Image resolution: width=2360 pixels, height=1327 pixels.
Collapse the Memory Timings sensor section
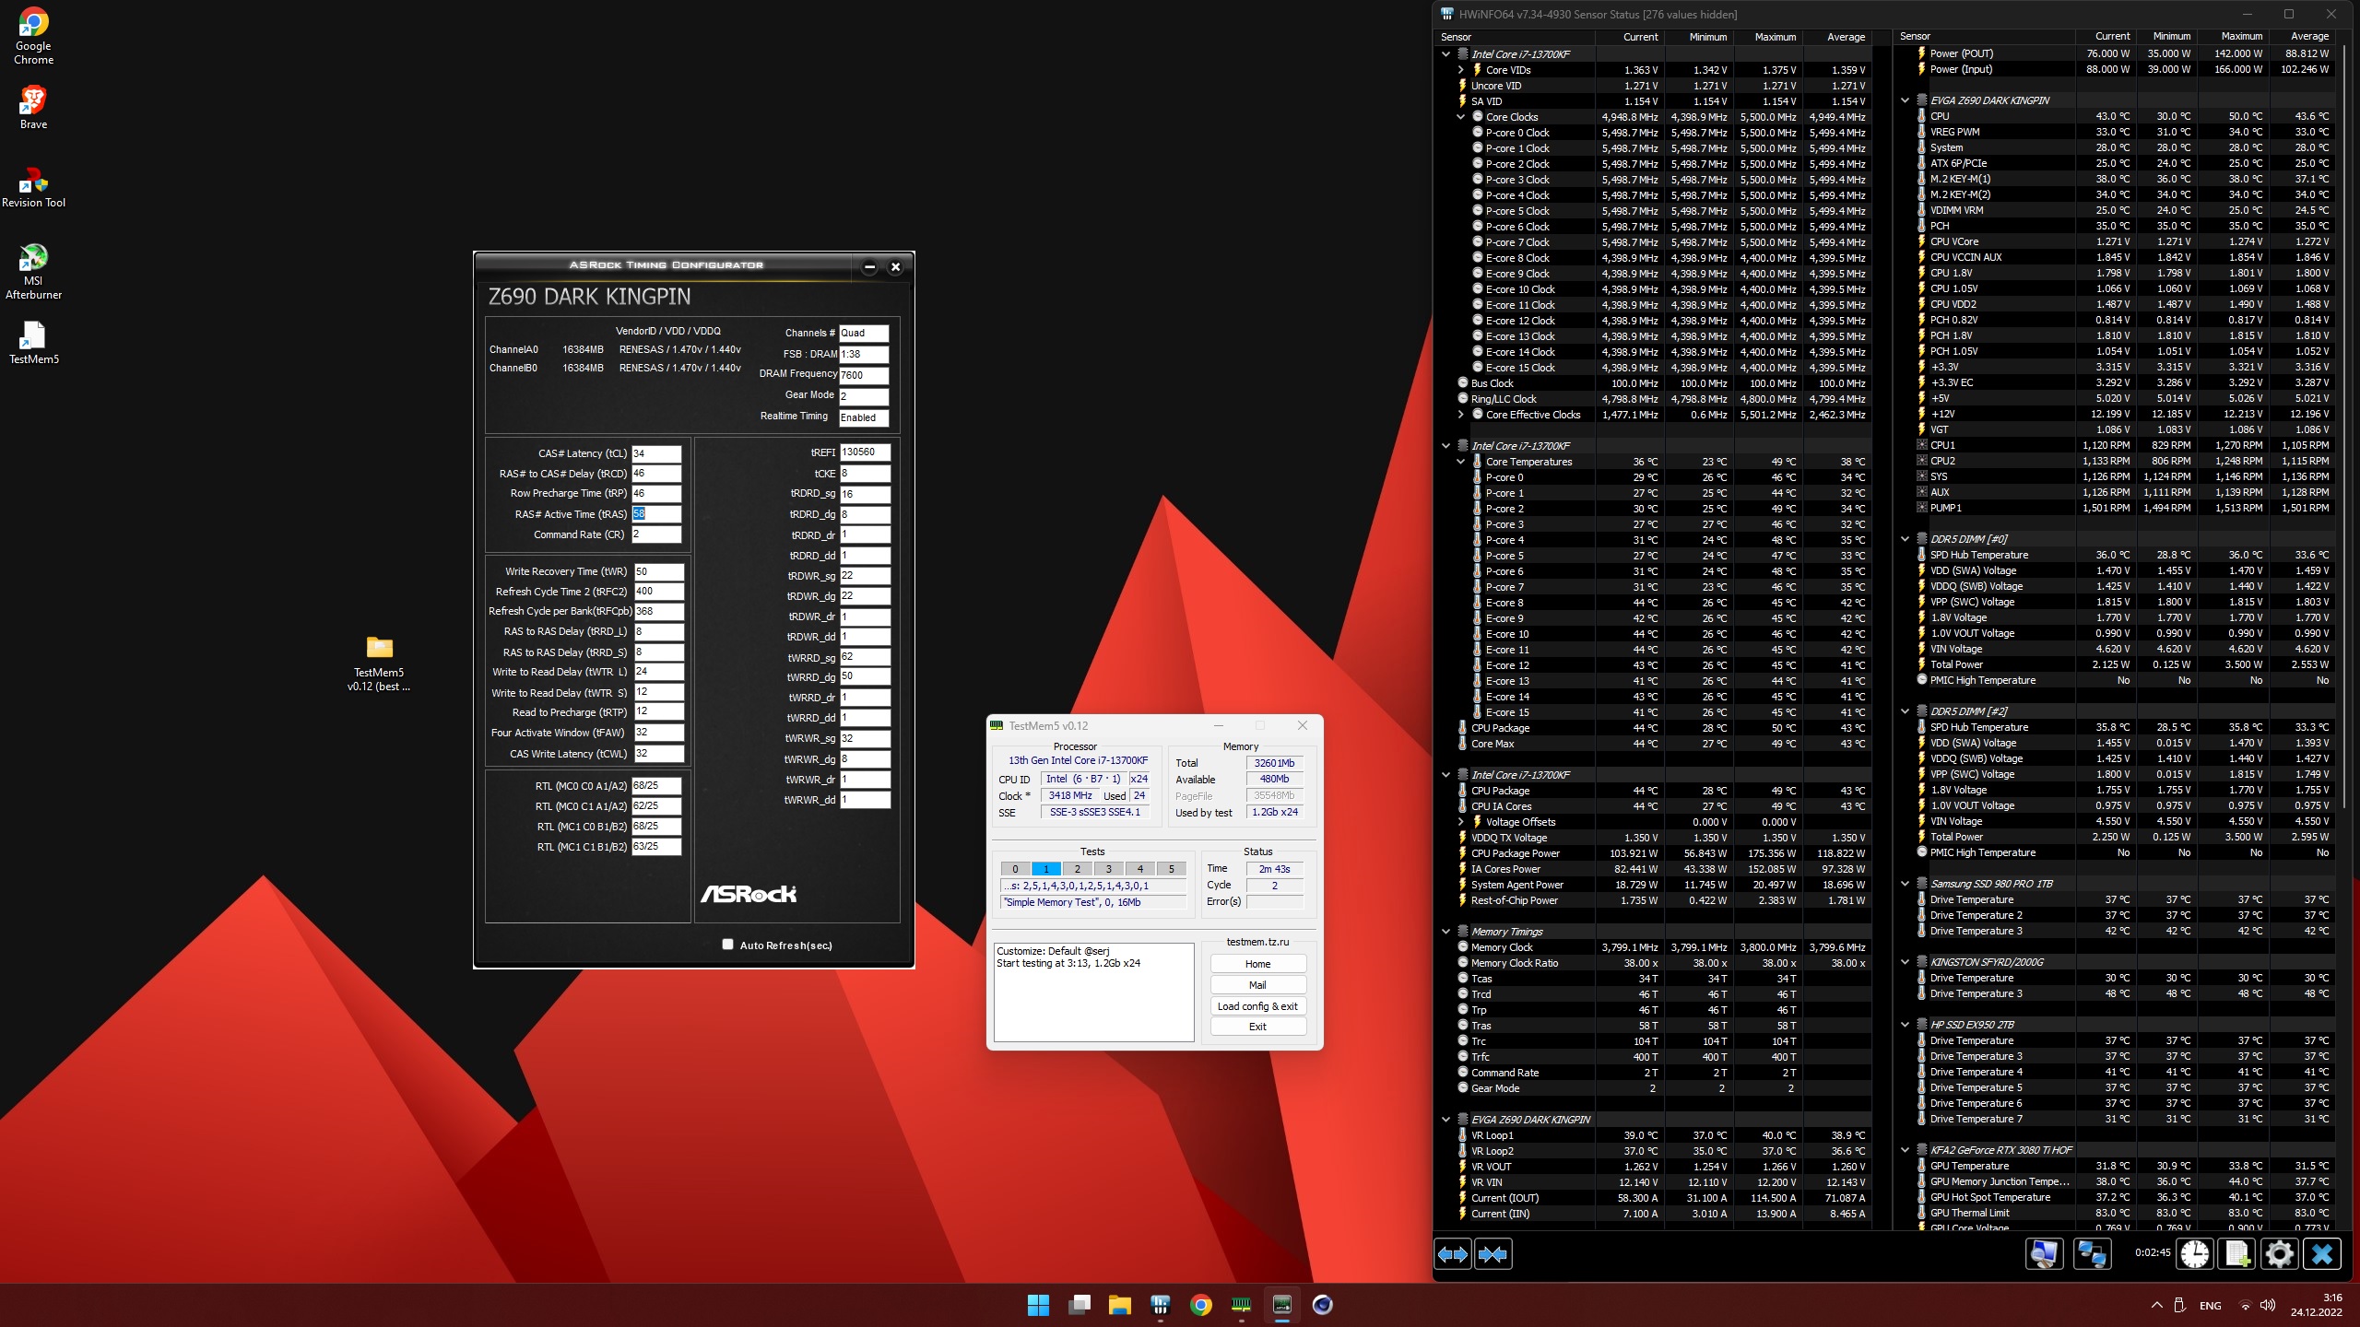tap(1445, 932)
